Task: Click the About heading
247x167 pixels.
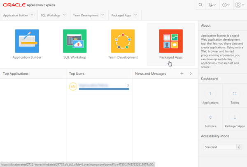Action: (x=206, y=25)
